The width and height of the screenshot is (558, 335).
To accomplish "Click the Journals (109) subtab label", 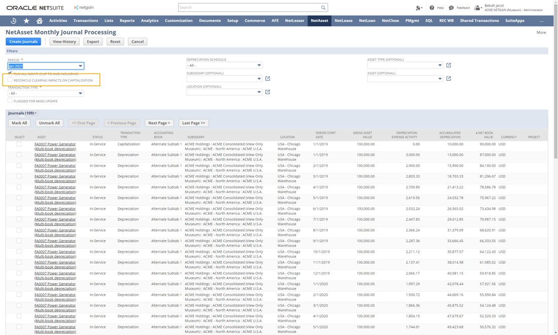I will pyautogui.click(x=21, y=113).
